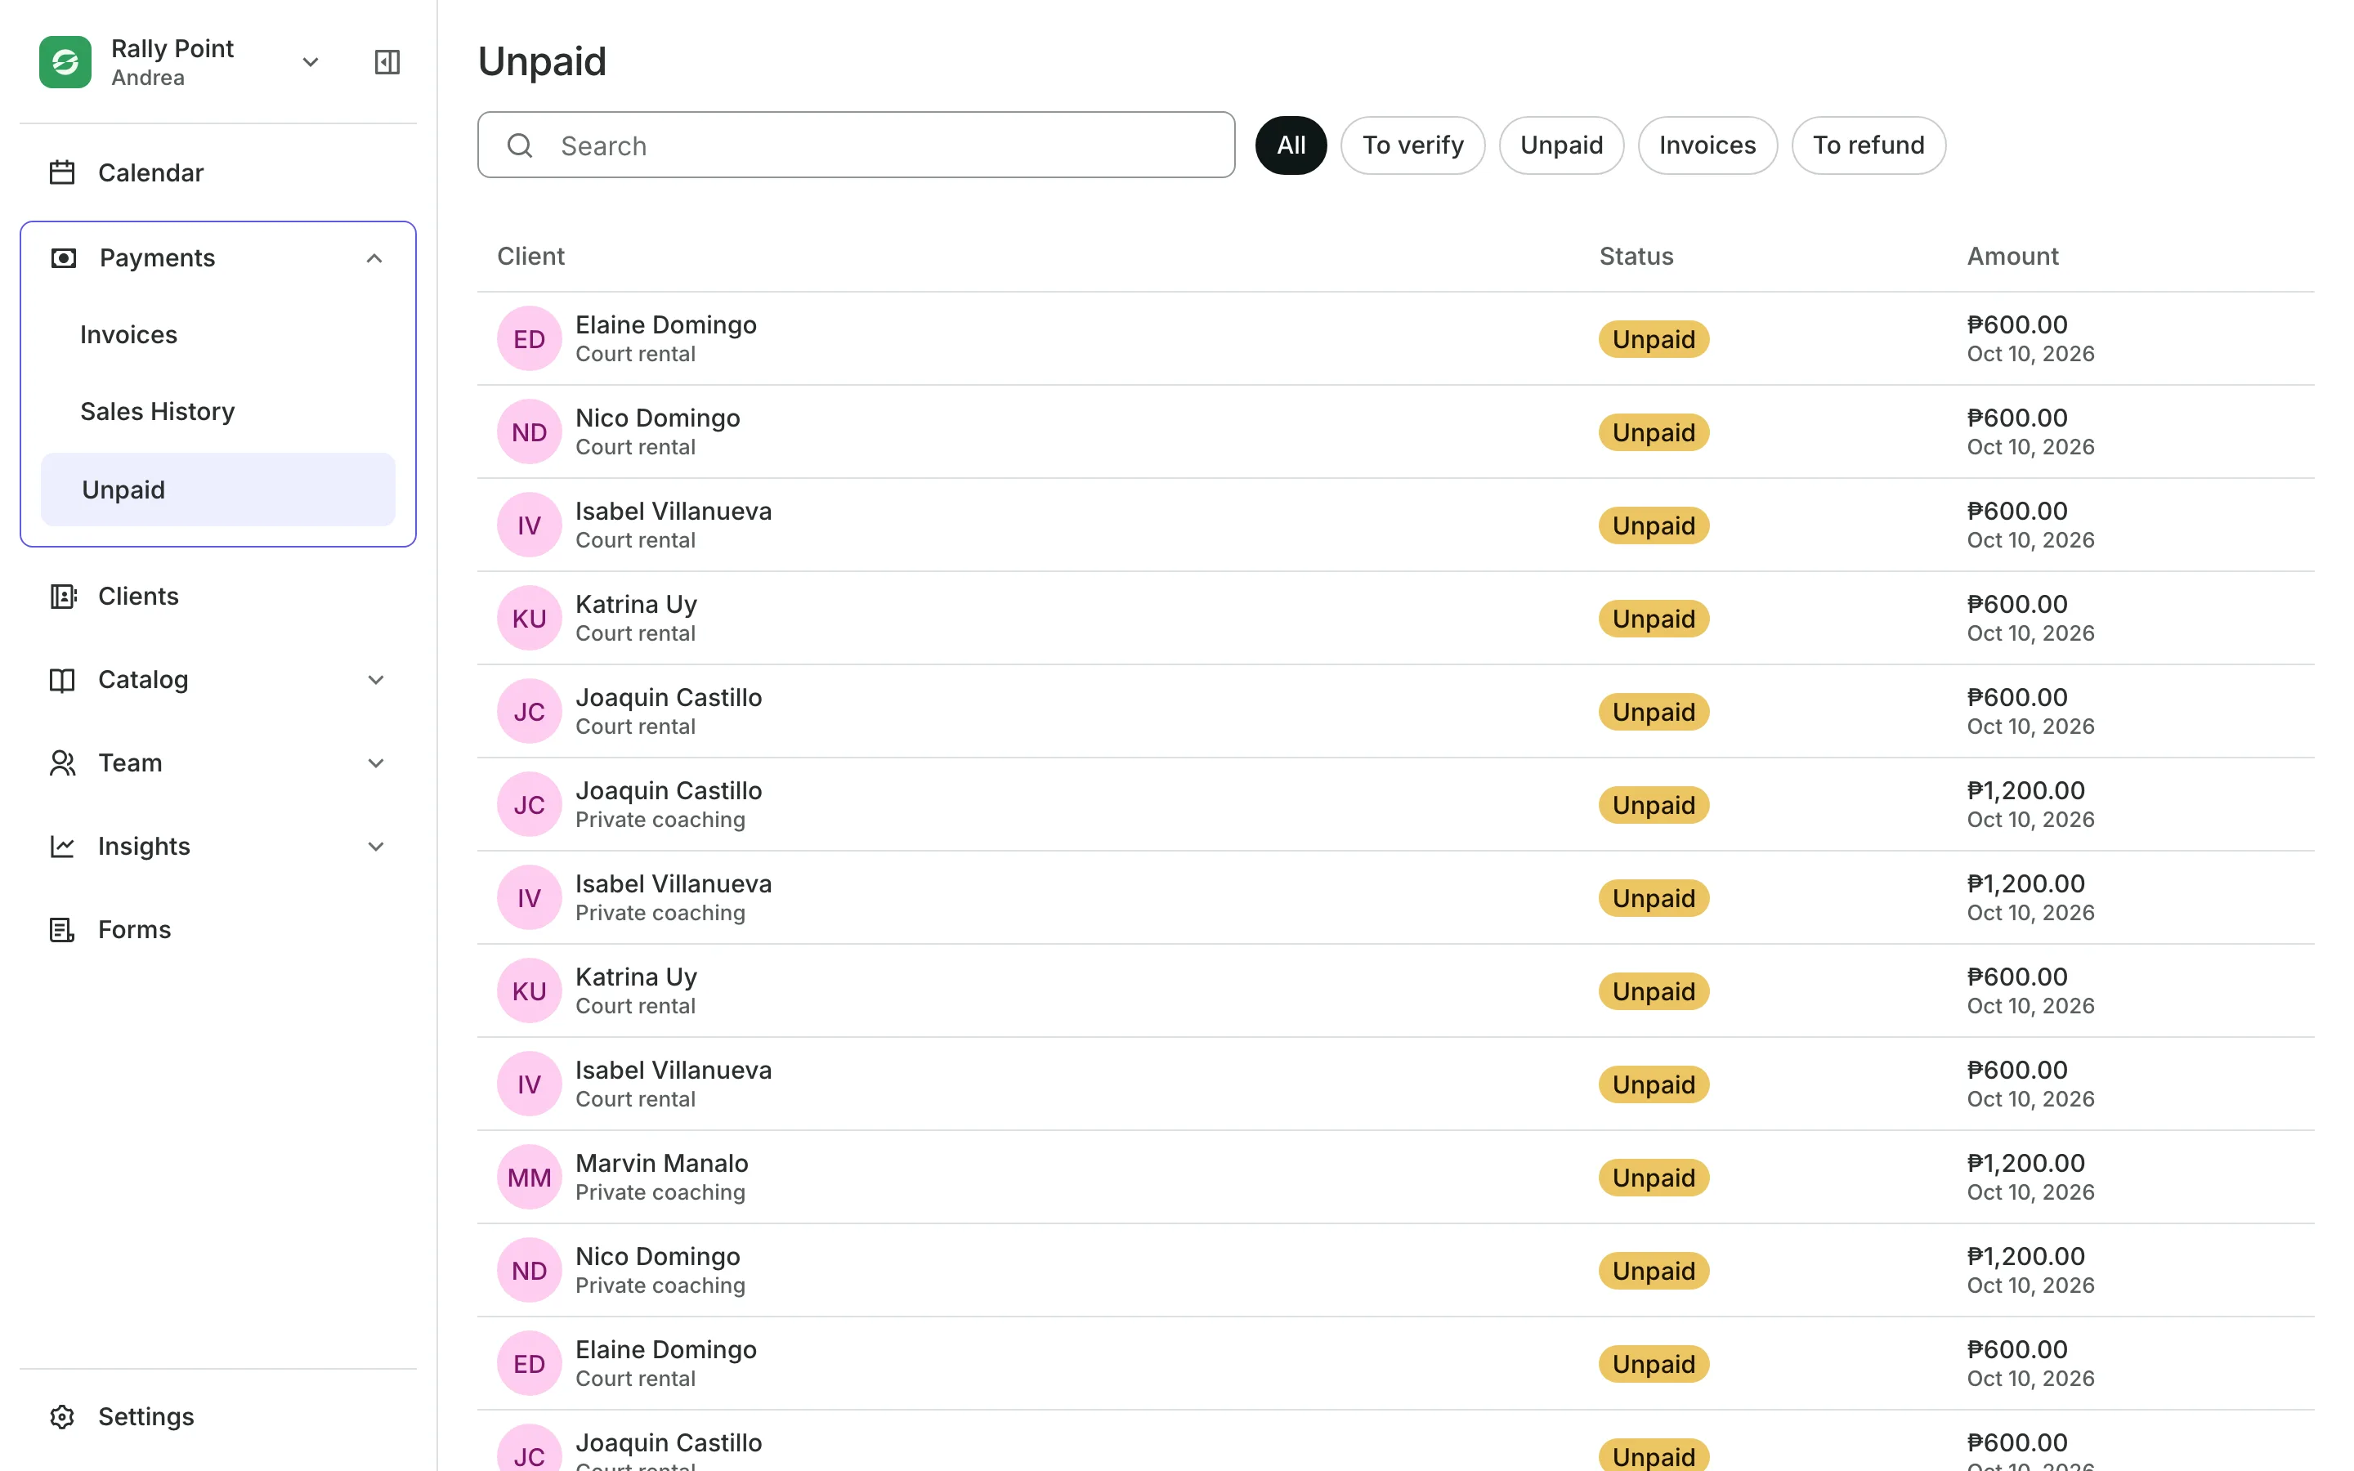Viewport: 2354px width, 1471px height.
Task: Select the All filter chip
Action: coord(1291,145)
